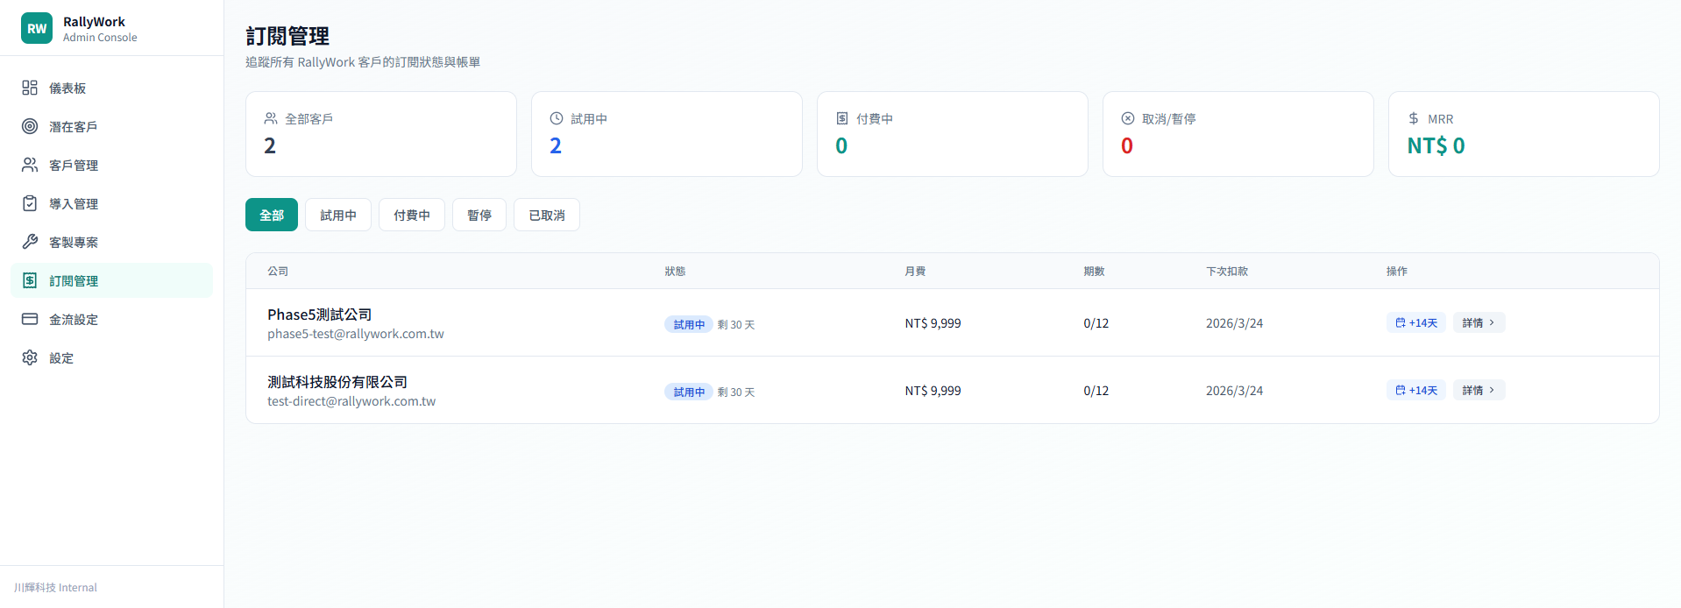Click the 全部客戶 summary card

tap(381, 134)
